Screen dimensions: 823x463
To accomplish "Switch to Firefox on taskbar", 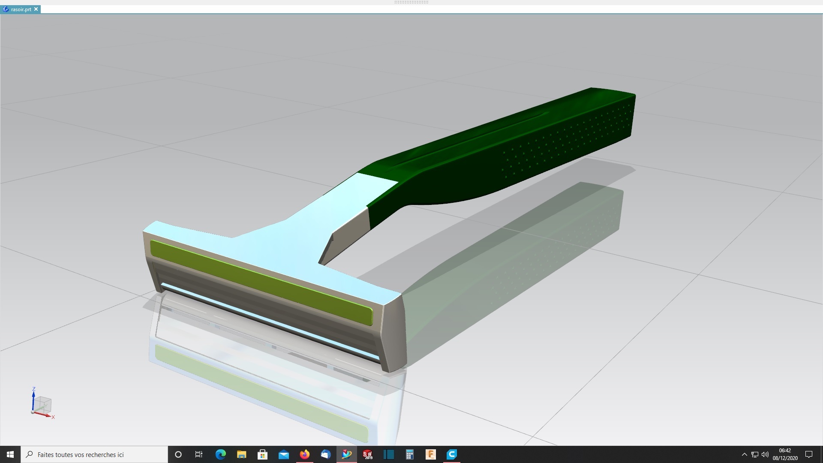I will [x=304, y=454].
